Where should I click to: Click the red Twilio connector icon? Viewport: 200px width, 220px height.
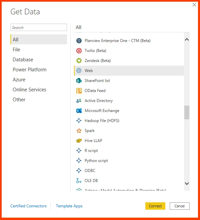tap(79, 51)
